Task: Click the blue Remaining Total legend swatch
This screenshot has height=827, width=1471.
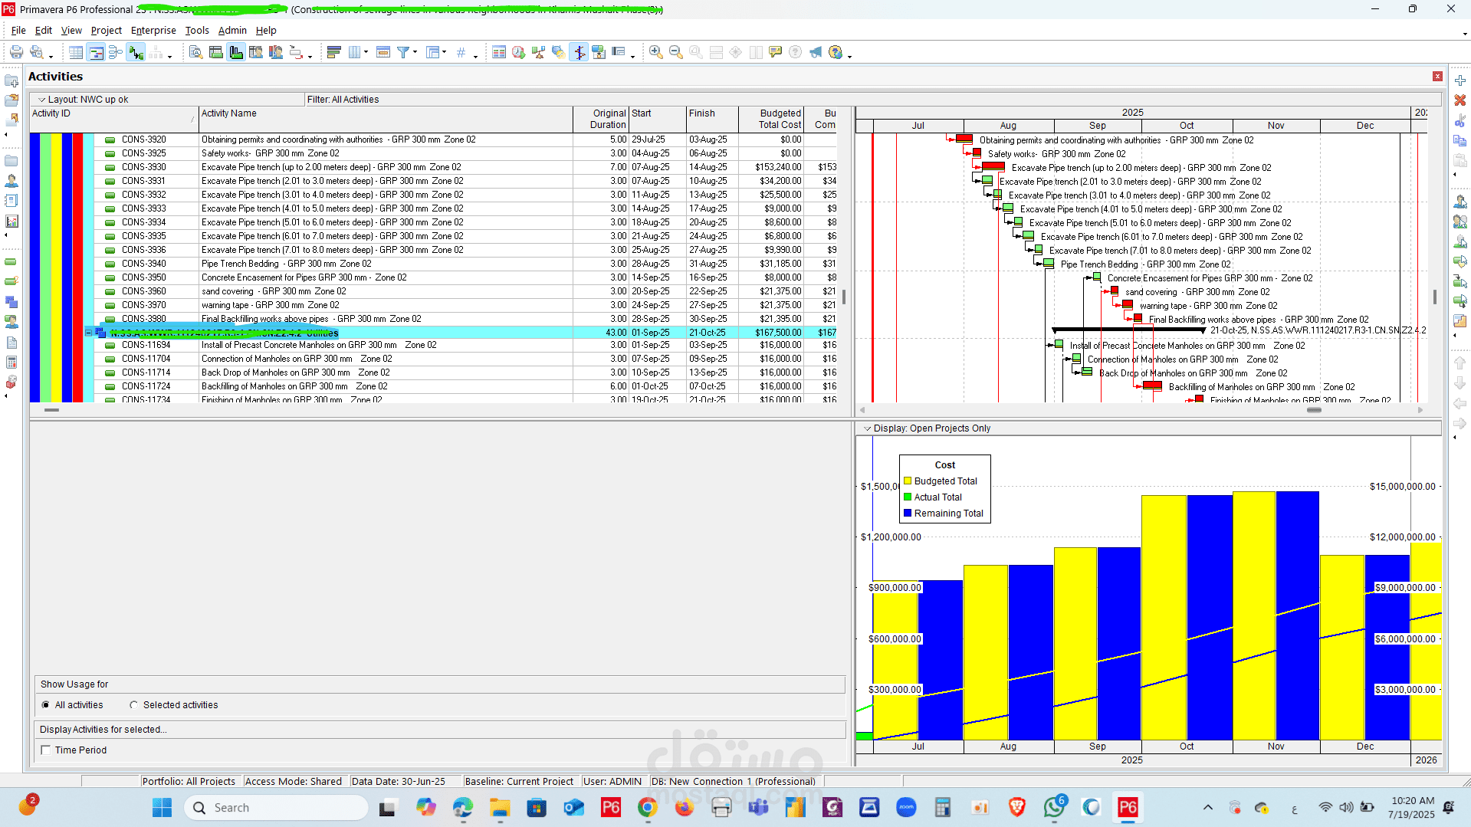Action: pos(908,514)
